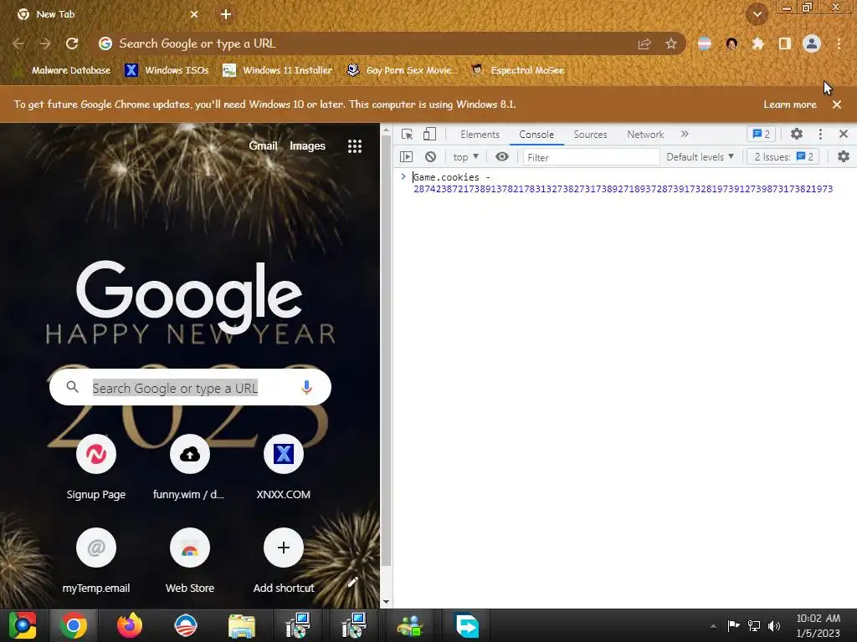The width and height of the screenshot is (857, 642).
Task: Open the top JavaScript context dropdown
Action: (x=465, y=157)
